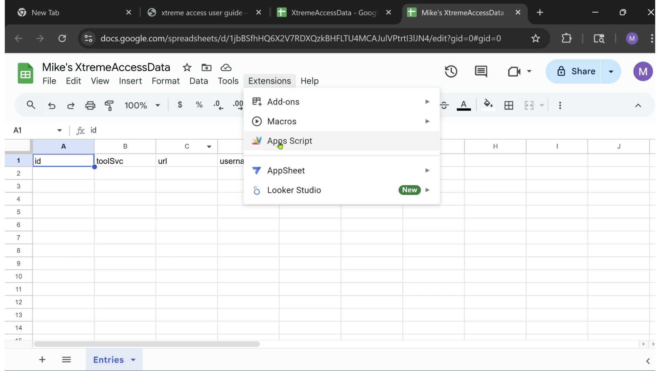Select cell containing toolSvc
Viewport: 660px width, 371px height.
(x=125, y=161)
